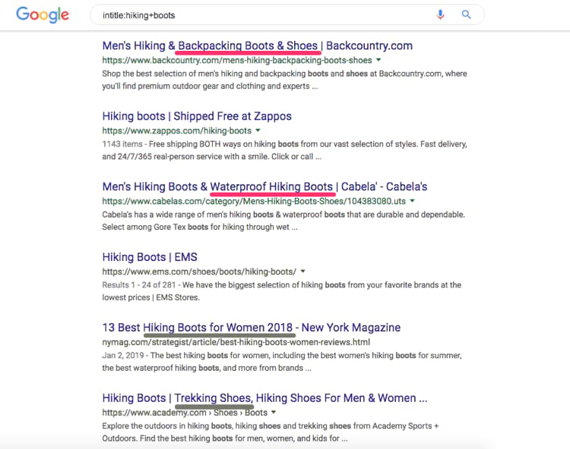Click the backcountry.com green URL text
This screenshot has width=570, height=449.
pyautogui.click(x=237, y=60)
